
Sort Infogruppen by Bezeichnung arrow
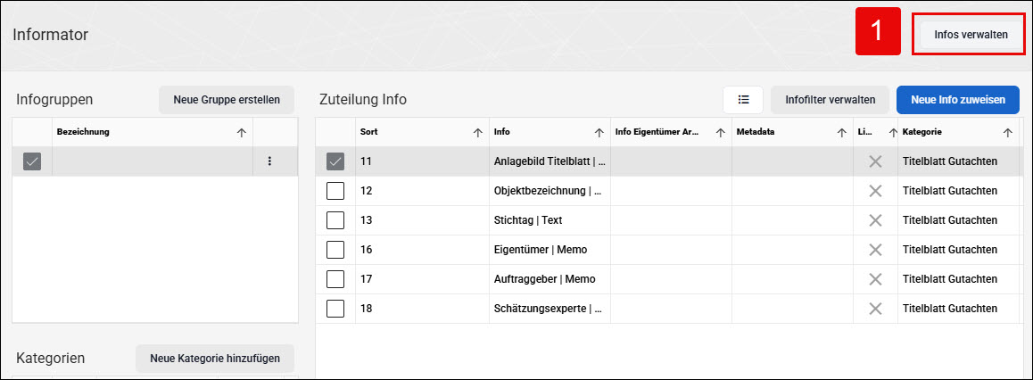[x=241, y=132]
